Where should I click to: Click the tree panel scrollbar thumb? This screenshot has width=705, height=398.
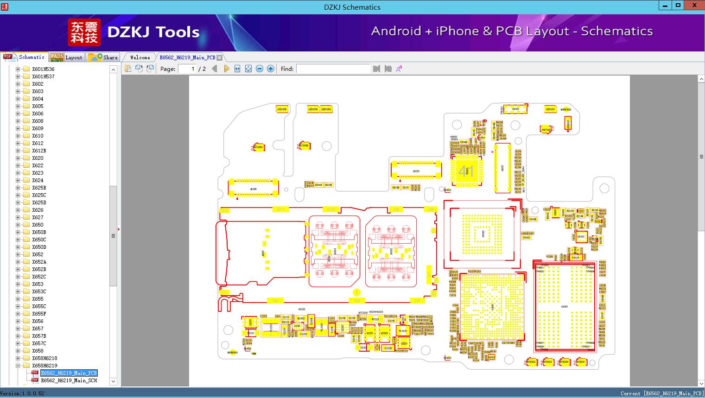(x=113, y=236)
